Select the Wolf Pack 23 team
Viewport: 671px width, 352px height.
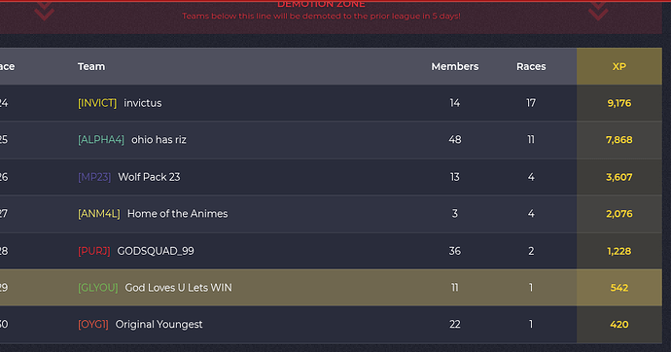pyautogui.click(x=149, y=177)
